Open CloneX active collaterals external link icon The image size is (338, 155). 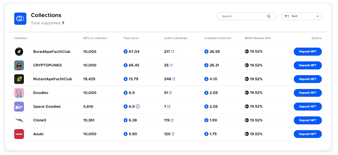(x=172, y=120)
